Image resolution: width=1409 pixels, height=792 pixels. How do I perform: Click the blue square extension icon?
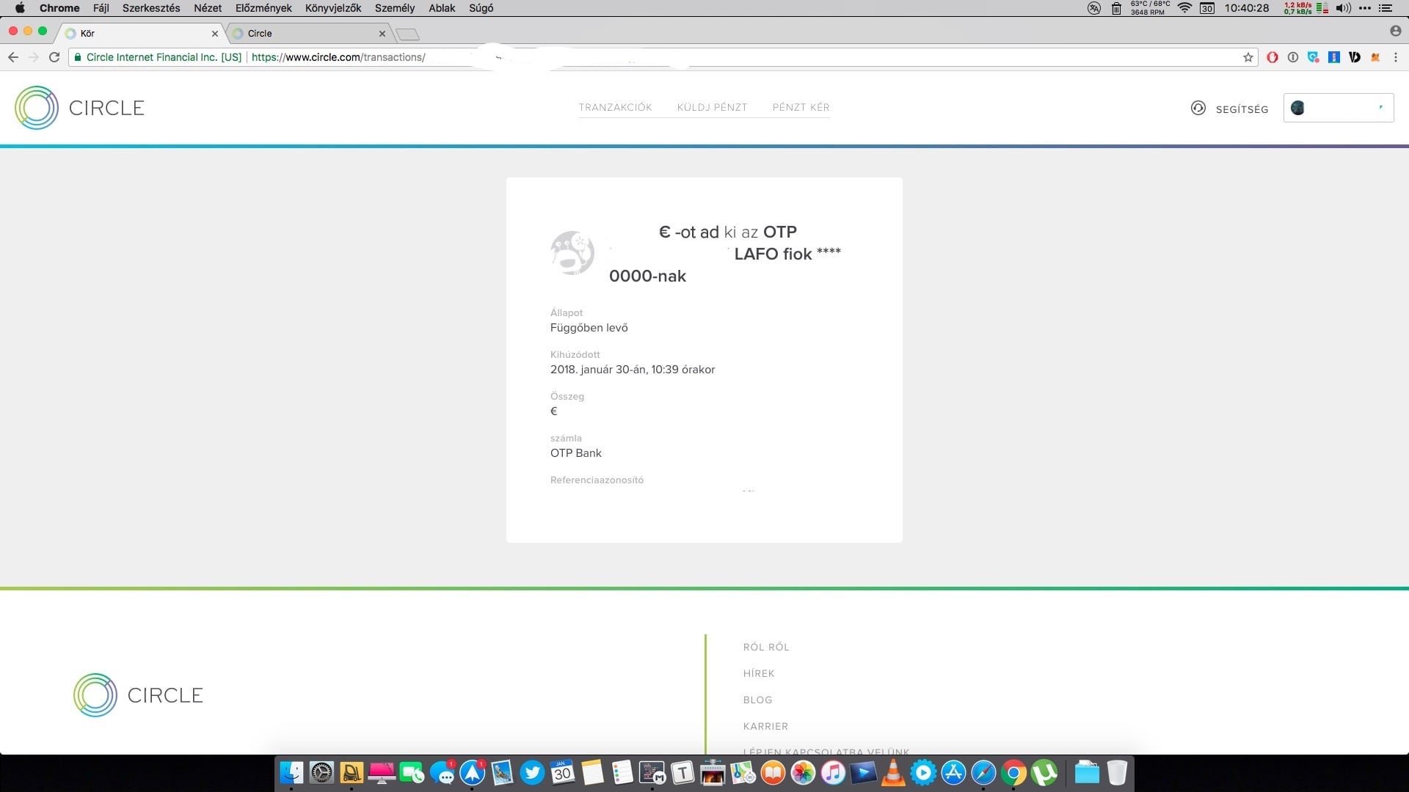click(x=1334, y=57)
